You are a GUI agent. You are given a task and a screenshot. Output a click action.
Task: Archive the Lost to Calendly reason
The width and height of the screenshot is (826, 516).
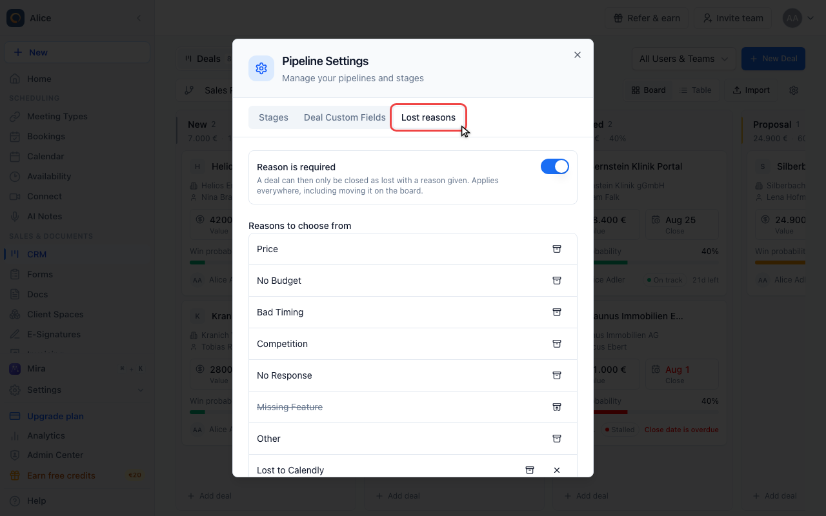tap(530, 470)
